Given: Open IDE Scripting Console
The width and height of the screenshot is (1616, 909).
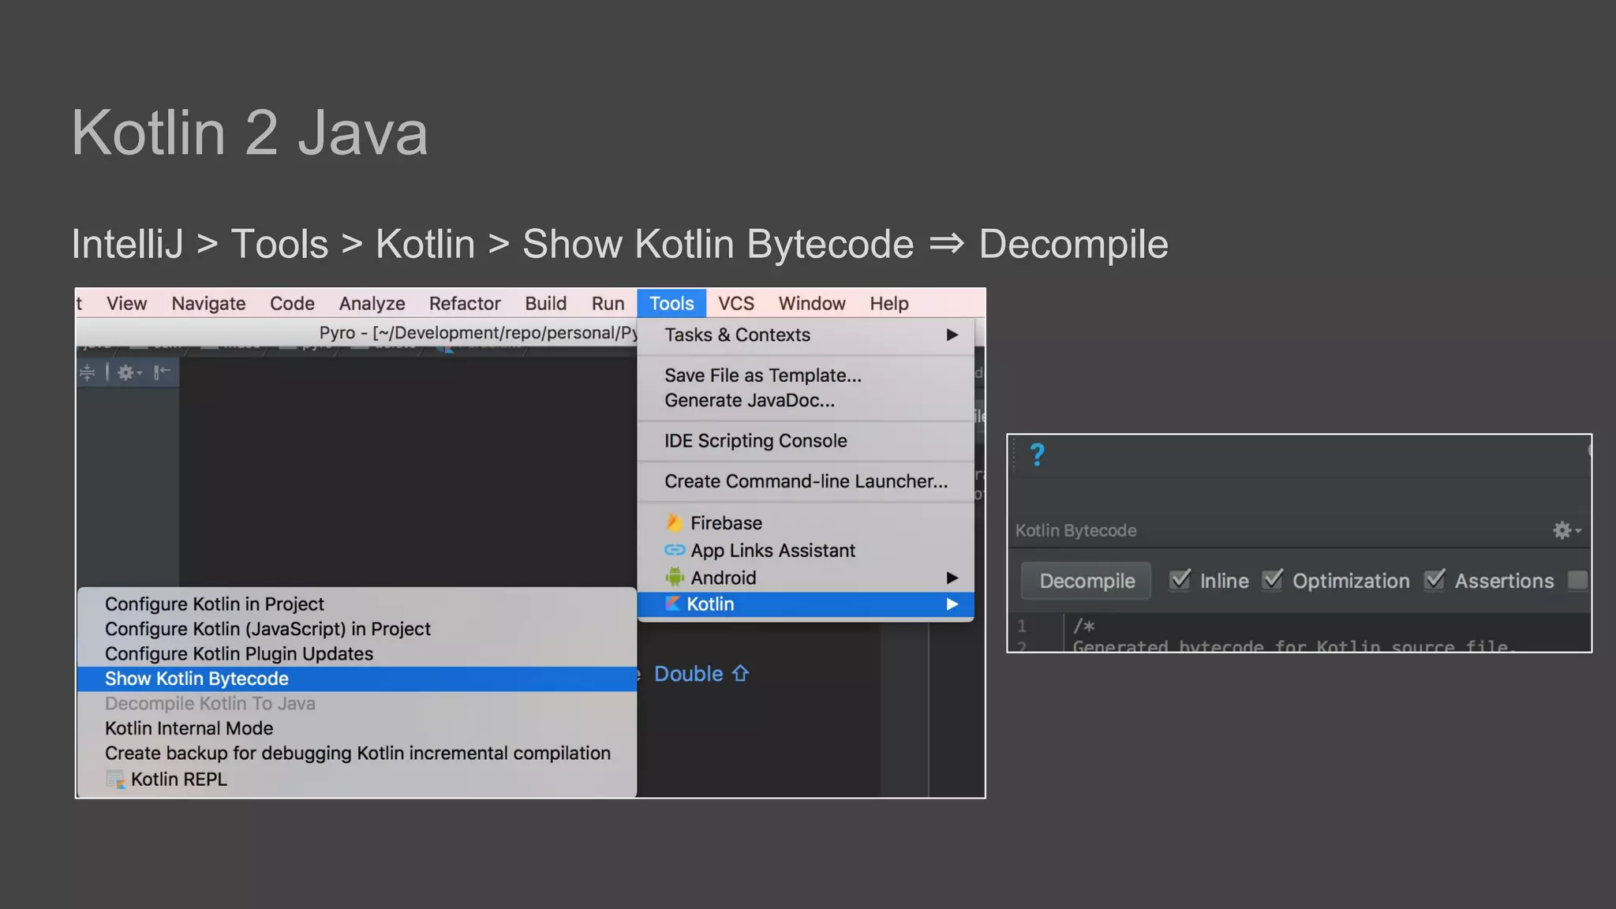Looking at the screenshot, I should click(806, 440).
